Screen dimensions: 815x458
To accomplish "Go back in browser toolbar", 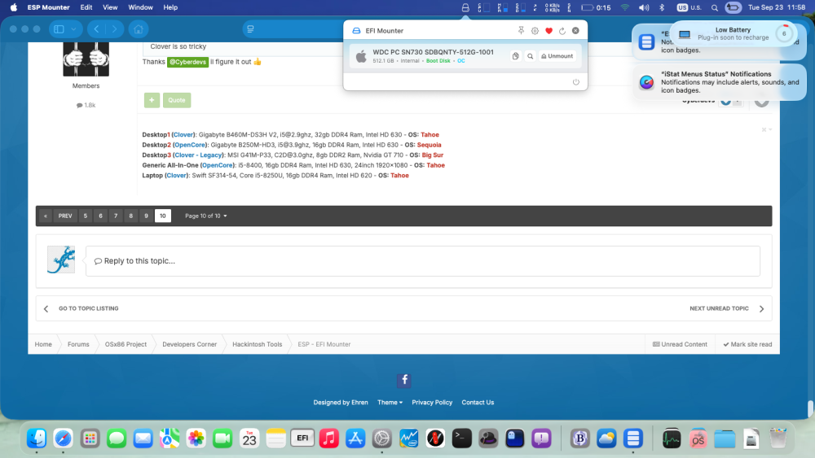I will click(97, 29).
